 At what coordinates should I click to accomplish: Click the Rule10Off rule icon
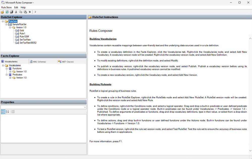pyautogui.click(x=17, y=37)
